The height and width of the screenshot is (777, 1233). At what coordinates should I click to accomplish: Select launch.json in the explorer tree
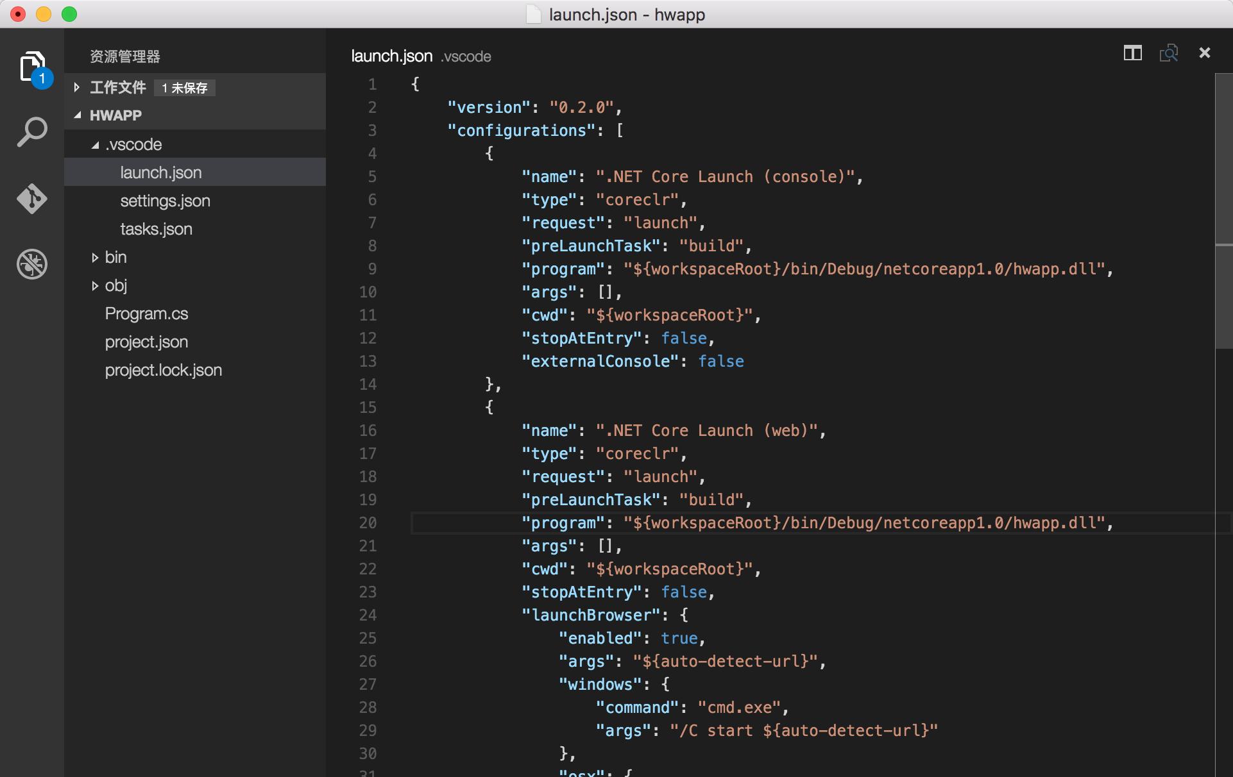(195, 172)
